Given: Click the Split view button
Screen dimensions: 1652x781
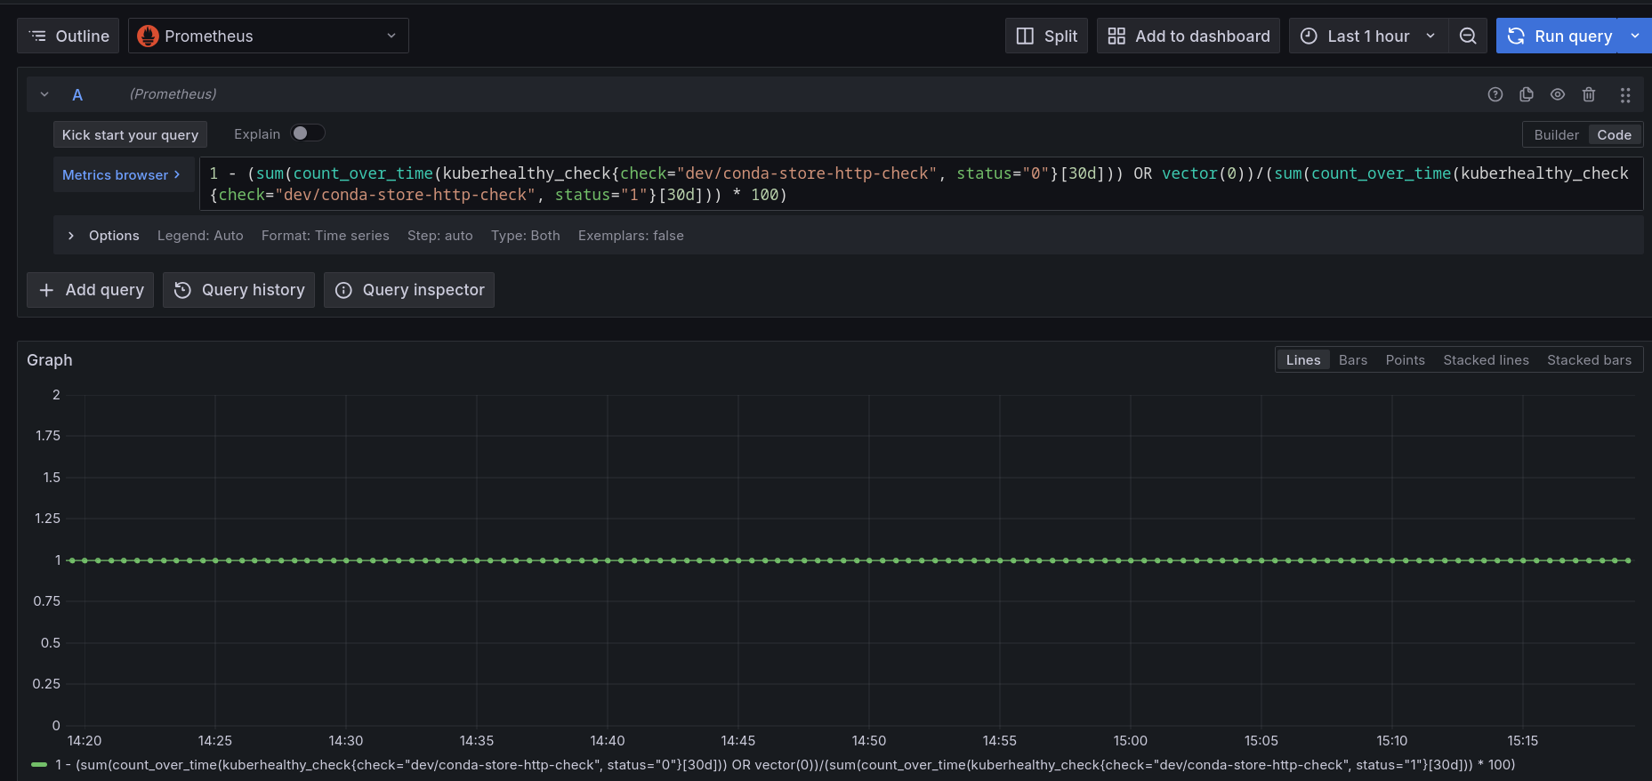Looking at the screenshot, I should (x=1046, y=36).
